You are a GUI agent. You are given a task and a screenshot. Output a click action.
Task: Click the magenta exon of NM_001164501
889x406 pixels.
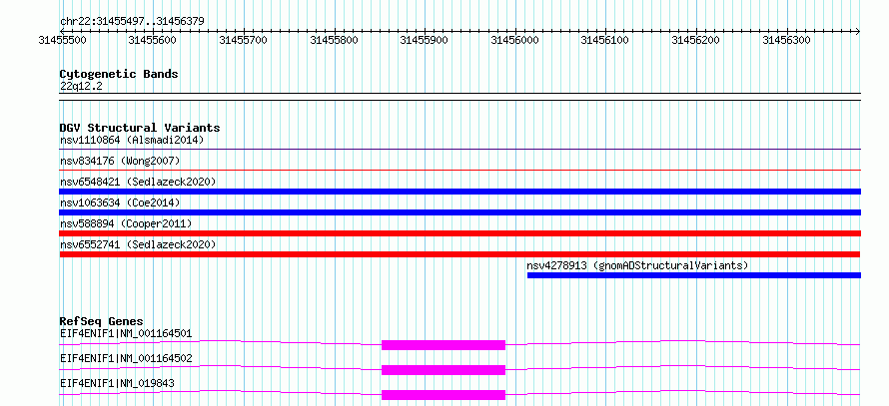[x=444, y=345]
